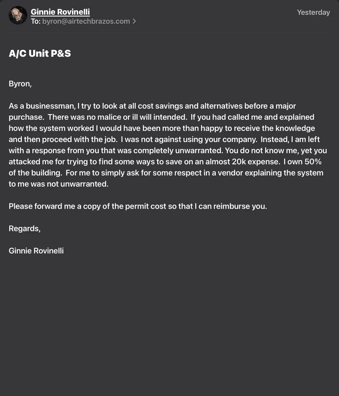Click the signature name Ginnie Rovinelli
This screenshot has width=339, height=396.
[x=36, y=251]
